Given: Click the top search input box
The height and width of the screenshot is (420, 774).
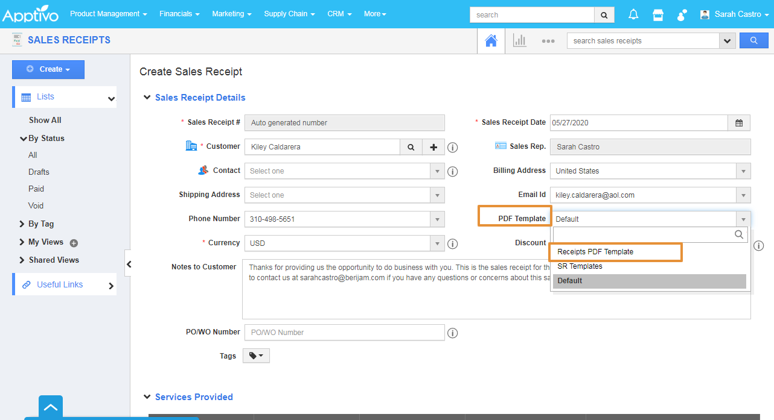Looking at the screenshot, I should pos(532,14).
